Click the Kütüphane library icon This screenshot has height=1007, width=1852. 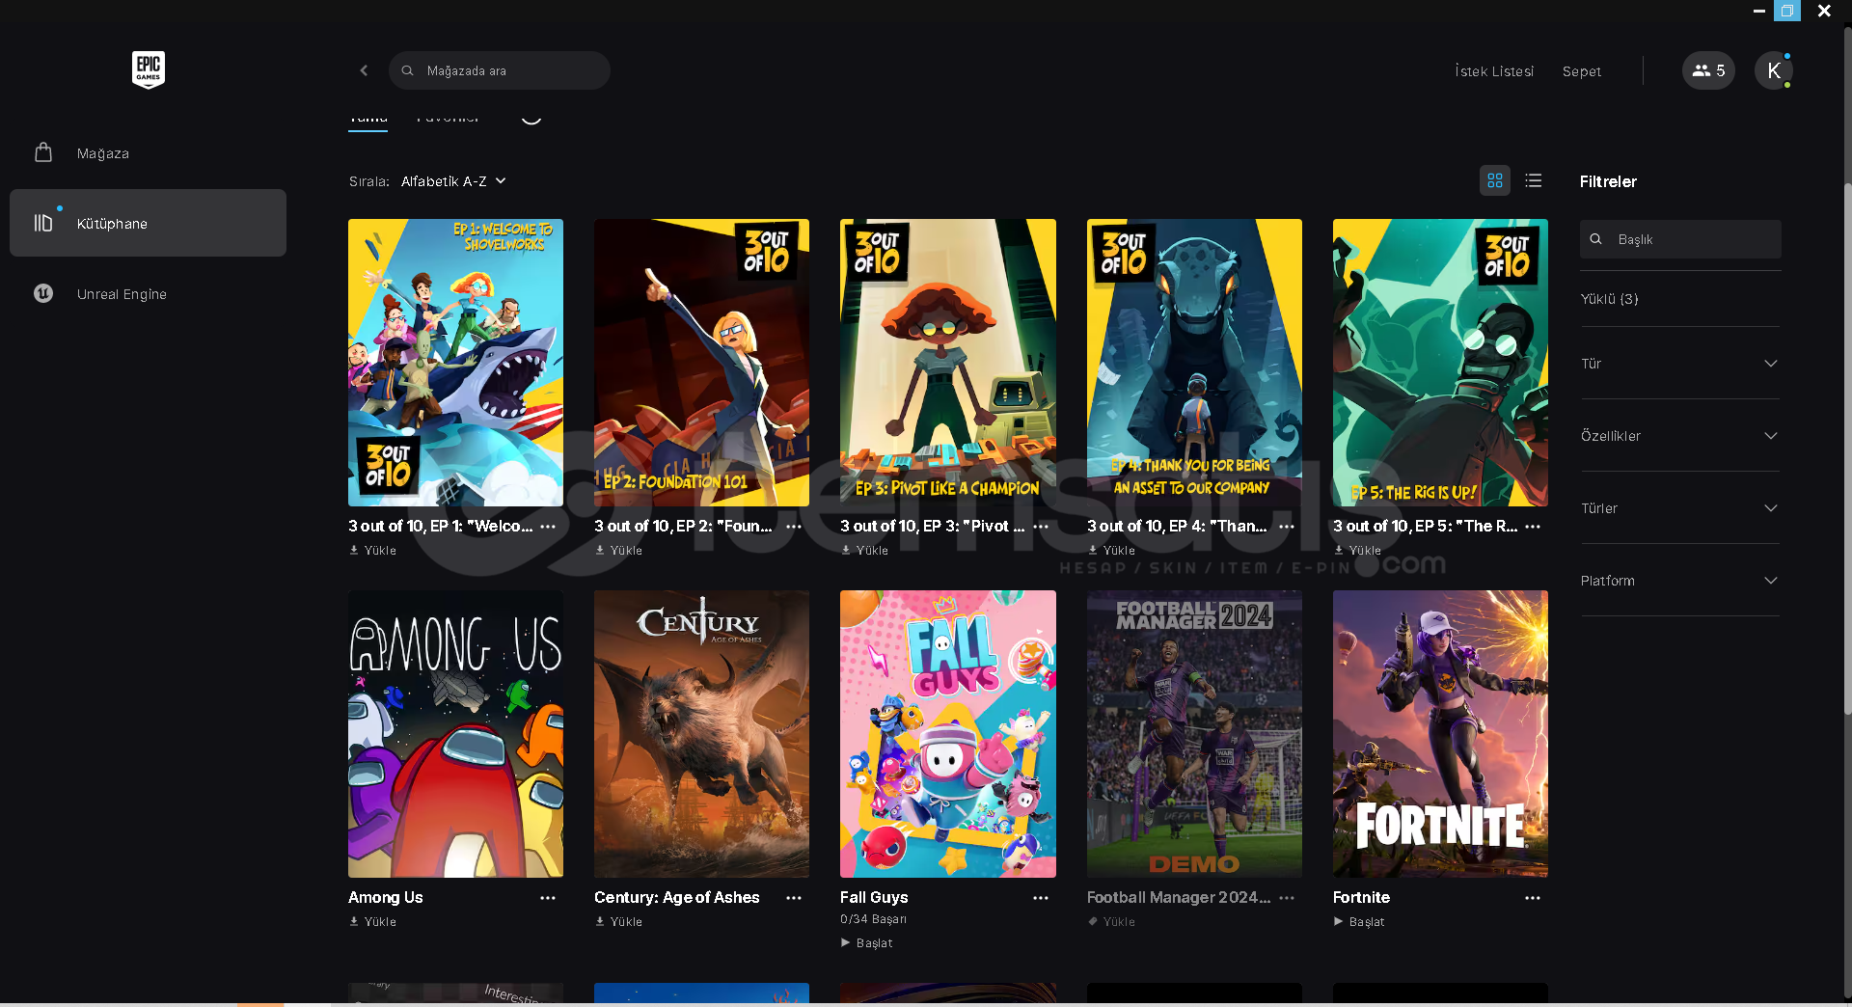43,223
